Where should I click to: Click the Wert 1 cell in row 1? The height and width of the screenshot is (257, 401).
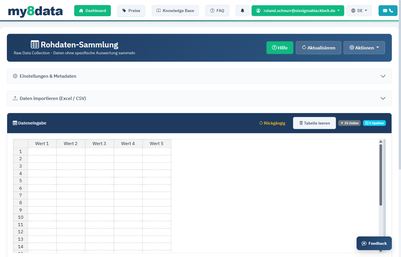[42, 152]
